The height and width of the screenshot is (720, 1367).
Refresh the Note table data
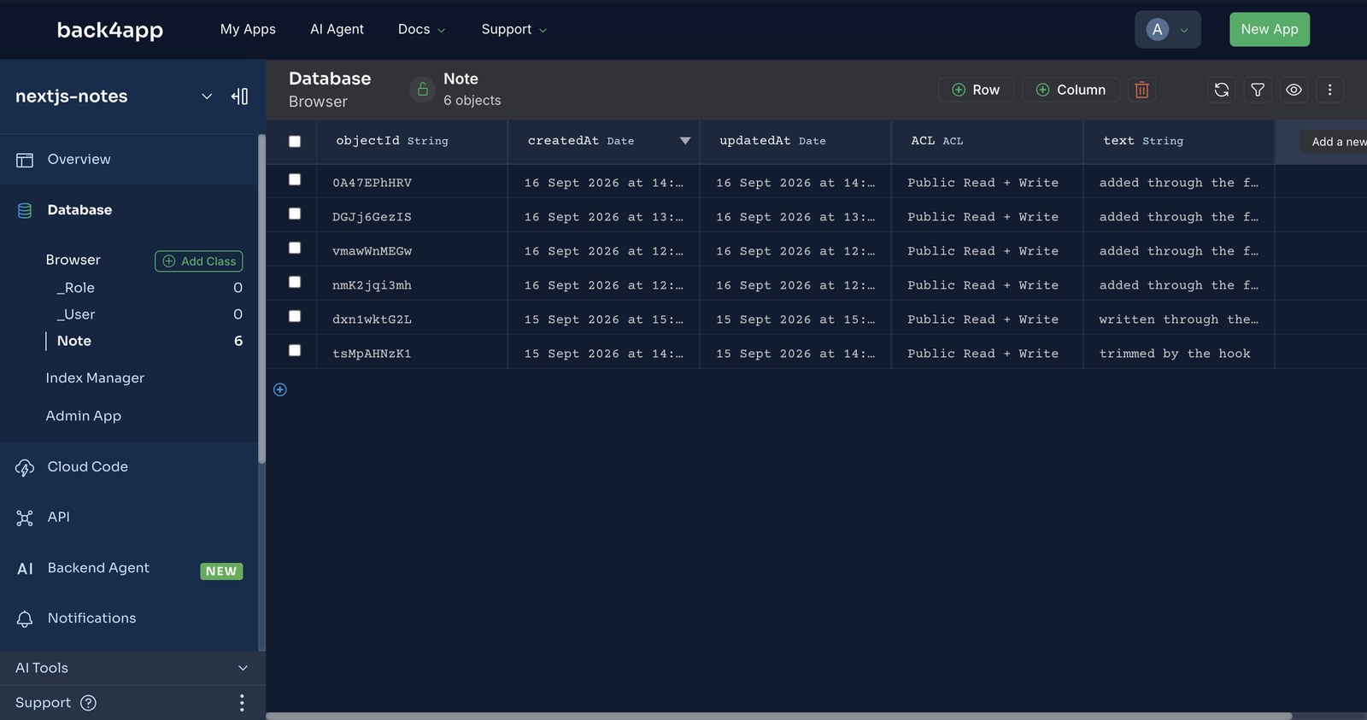pyautogui.click(x=1222, y=90)
